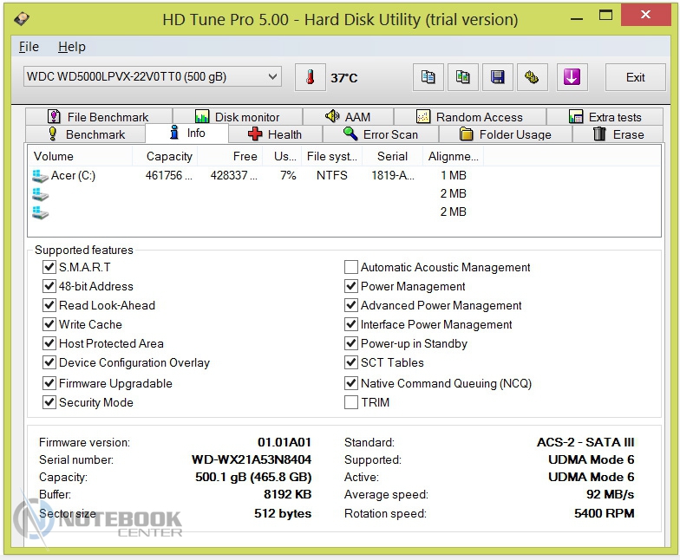
Task: Open the Folder Usage tab
Action: (506, 134)
